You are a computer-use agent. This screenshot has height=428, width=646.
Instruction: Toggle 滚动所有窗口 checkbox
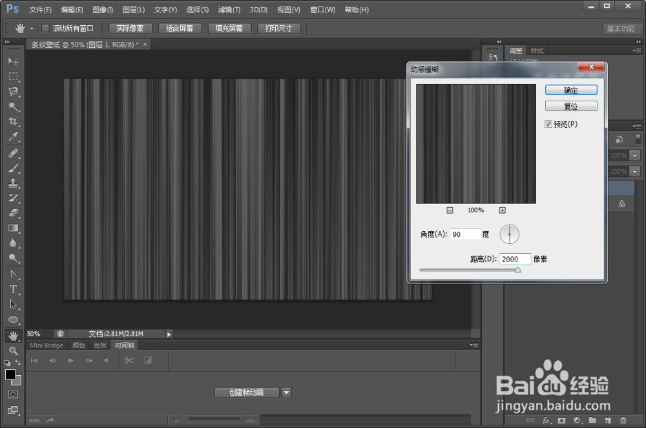point(45,28)
